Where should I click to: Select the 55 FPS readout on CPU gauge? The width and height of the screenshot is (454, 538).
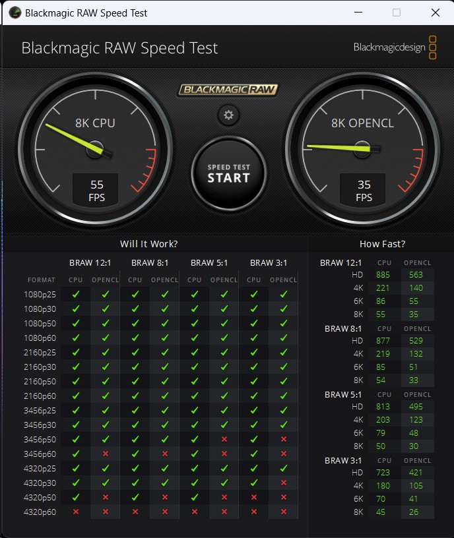96,191
